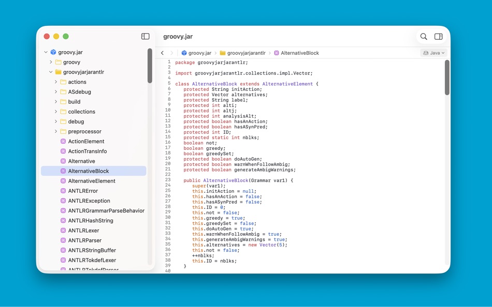Toggle the left sidebar panel visibility
Viewport: 492px width, 307px height.
coord(145,36)
